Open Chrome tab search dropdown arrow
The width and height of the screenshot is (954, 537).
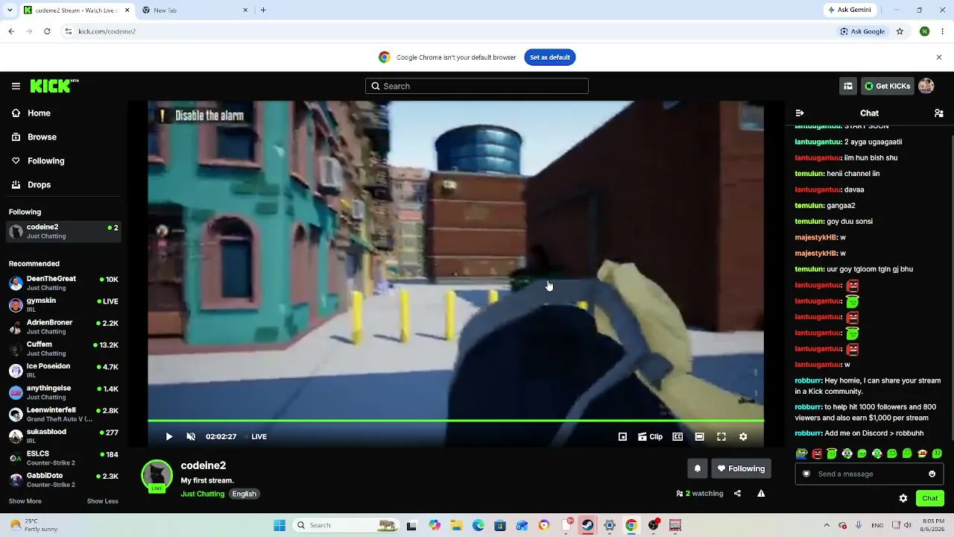coord(10,10)
